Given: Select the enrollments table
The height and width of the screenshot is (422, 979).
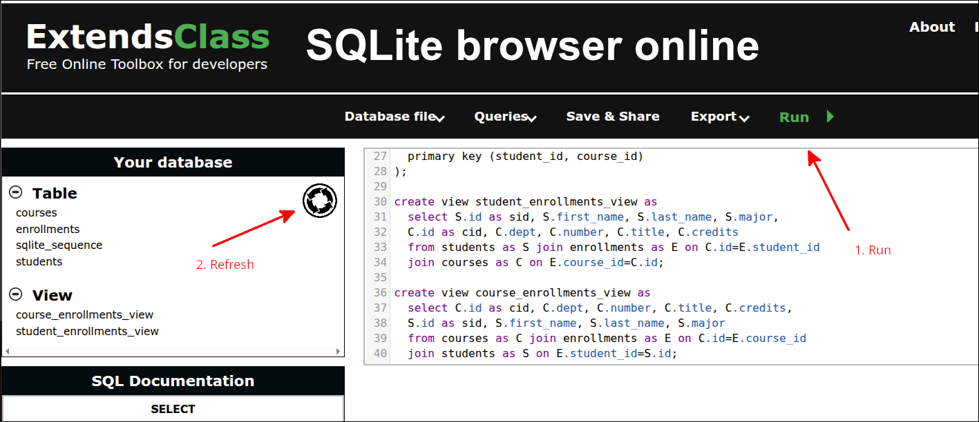Looking at the screenshot, I should point(48,229).
